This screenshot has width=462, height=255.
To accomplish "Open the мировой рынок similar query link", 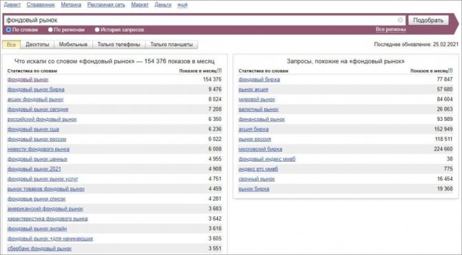I will (257, 99).
